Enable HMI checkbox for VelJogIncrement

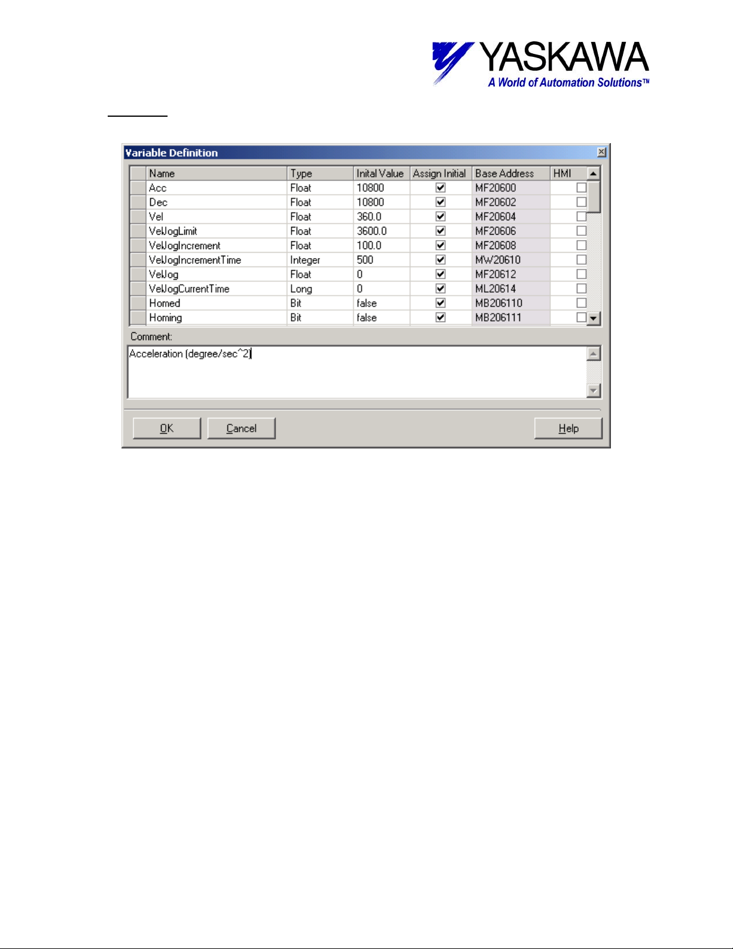[x=581, y=245]
